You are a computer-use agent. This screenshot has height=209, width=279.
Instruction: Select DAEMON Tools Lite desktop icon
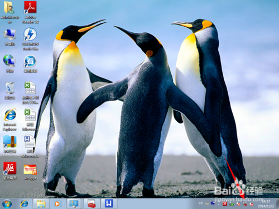pos(30,39)
